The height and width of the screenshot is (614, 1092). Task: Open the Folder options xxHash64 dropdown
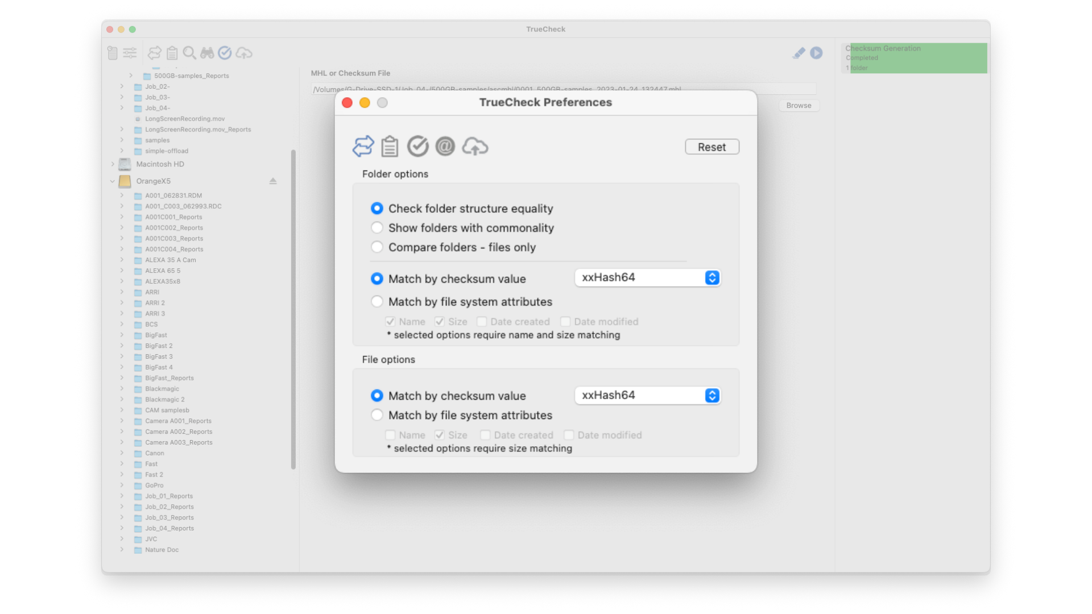648,277
